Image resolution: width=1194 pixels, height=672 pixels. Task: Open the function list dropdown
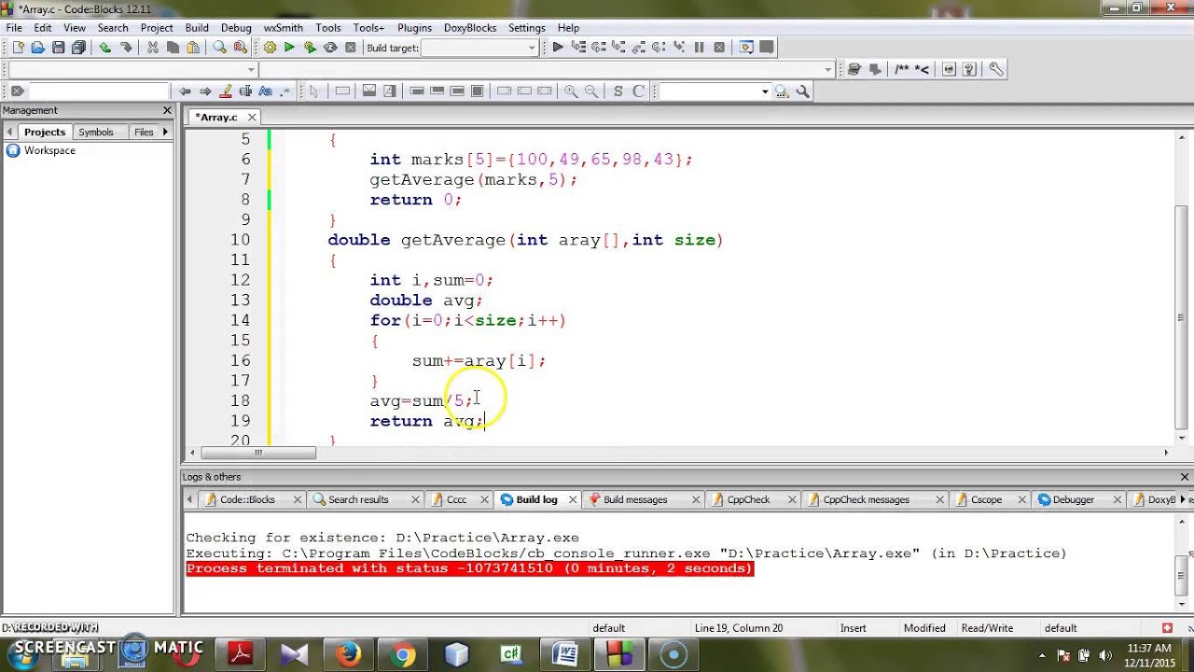point(827,70)
